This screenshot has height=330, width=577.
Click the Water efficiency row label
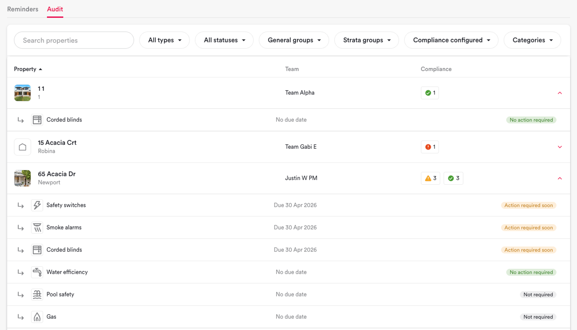click(x=67, y=272)
